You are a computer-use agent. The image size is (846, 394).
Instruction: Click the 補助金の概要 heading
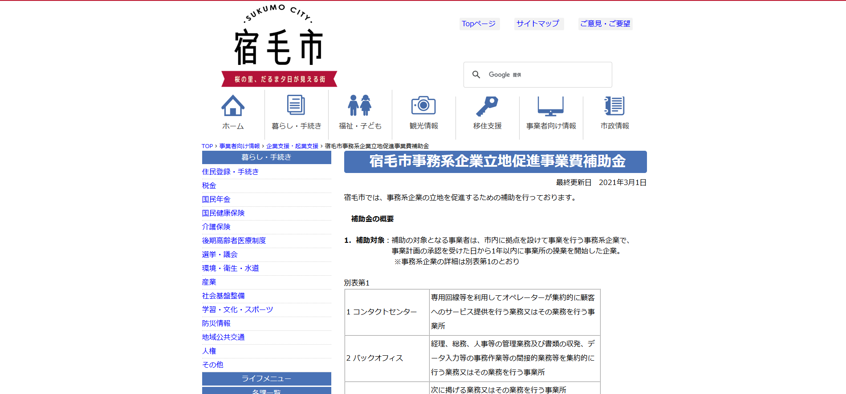pos(372,219)
